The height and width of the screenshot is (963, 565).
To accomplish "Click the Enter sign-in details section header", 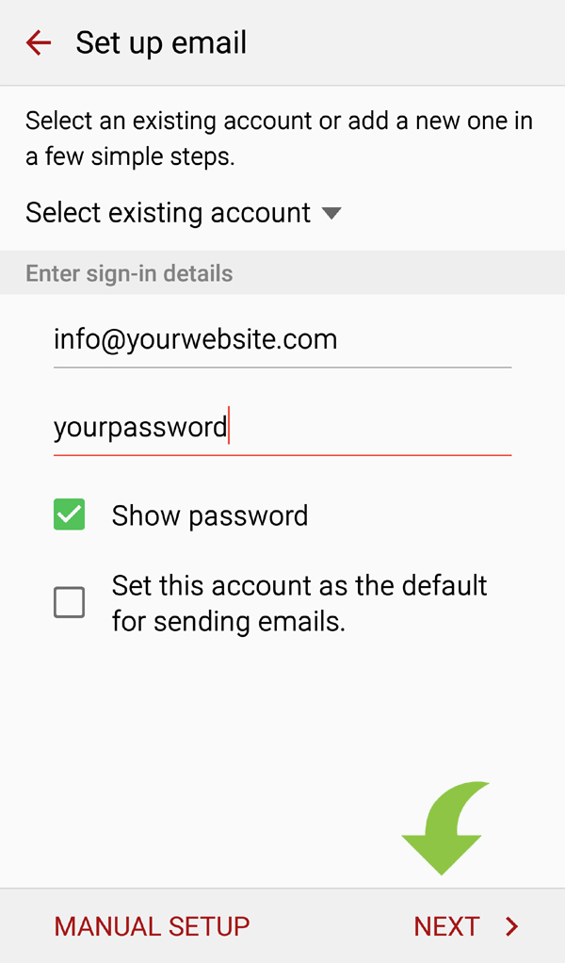I will [129, 273].
